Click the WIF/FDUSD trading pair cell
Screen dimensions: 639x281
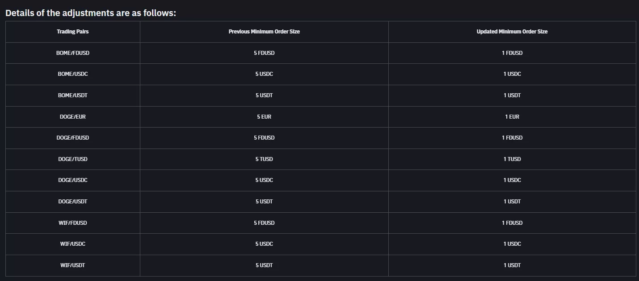[x=73, y=223]
